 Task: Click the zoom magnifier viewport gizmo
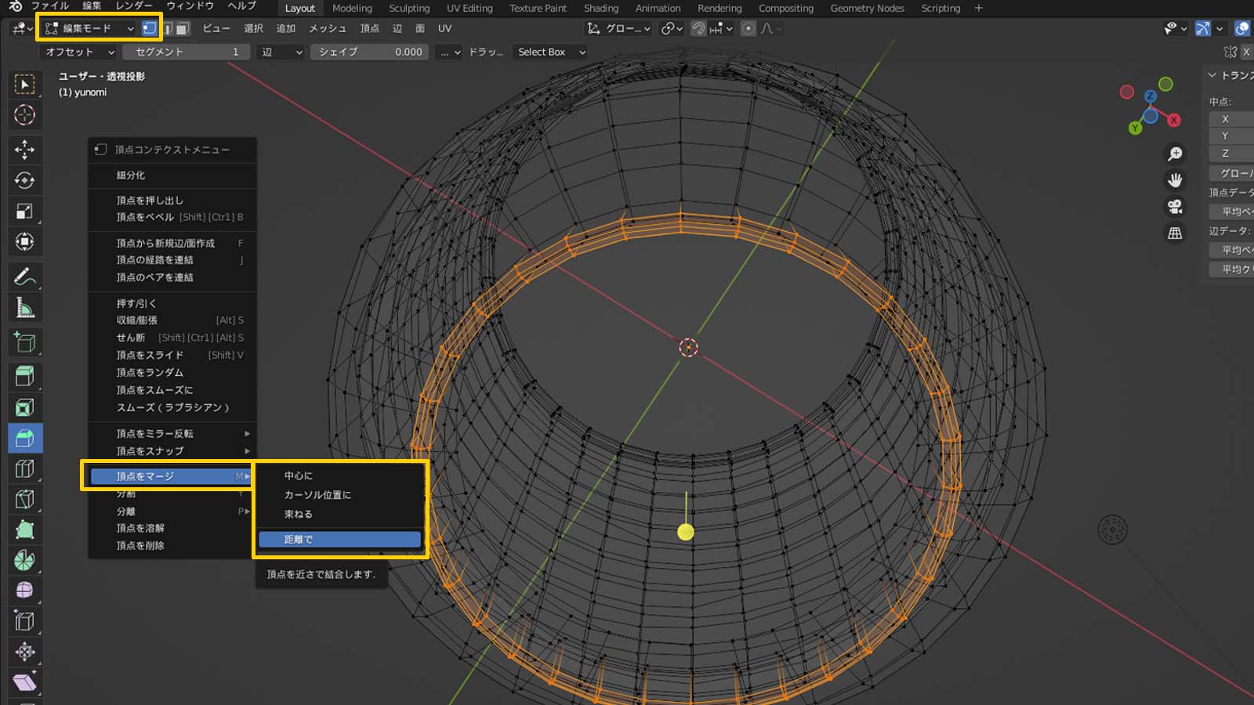click(1174, 154)
